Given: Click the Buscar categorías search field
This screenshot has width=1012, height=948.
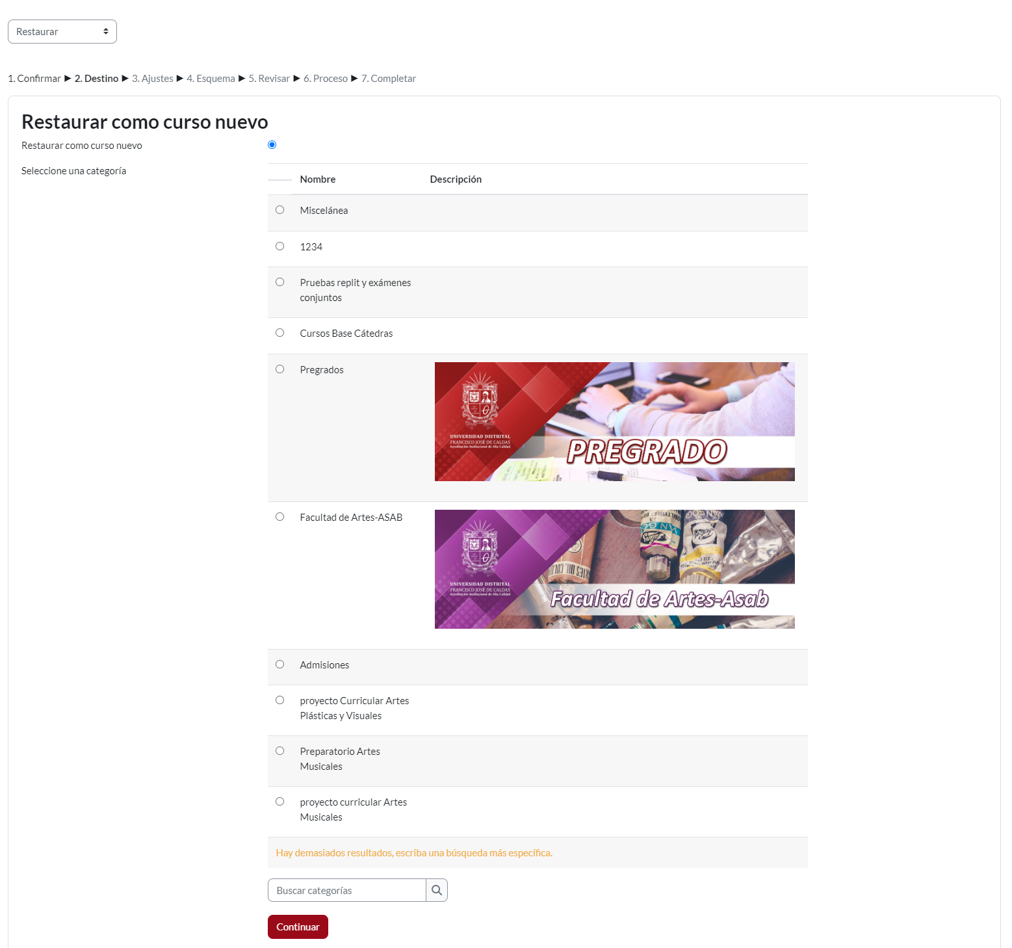Looking at the screenshot, I should (347, 890).
